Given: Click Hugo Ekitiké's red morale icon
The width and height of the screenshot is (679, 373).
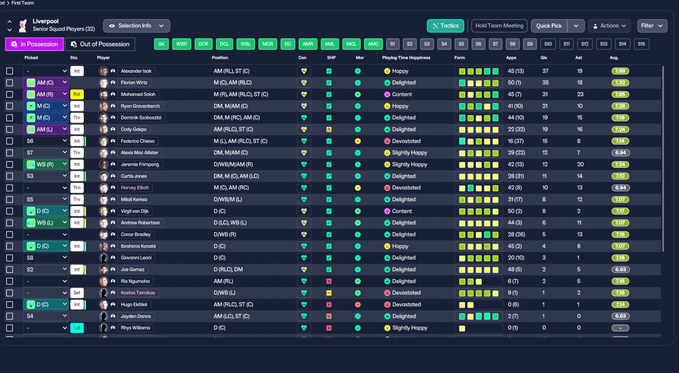Looking at the screenshot, I should point(358,305).
